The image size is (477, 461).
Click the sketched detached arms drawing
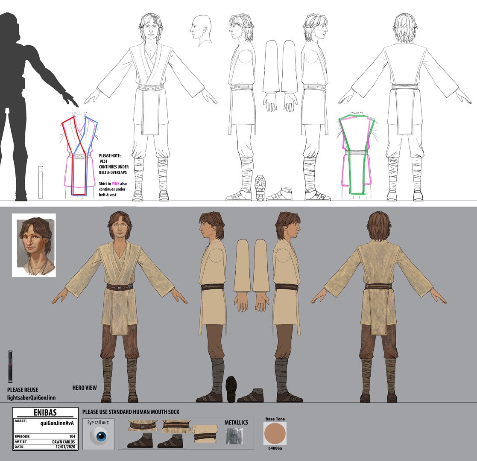pos(280,76)
